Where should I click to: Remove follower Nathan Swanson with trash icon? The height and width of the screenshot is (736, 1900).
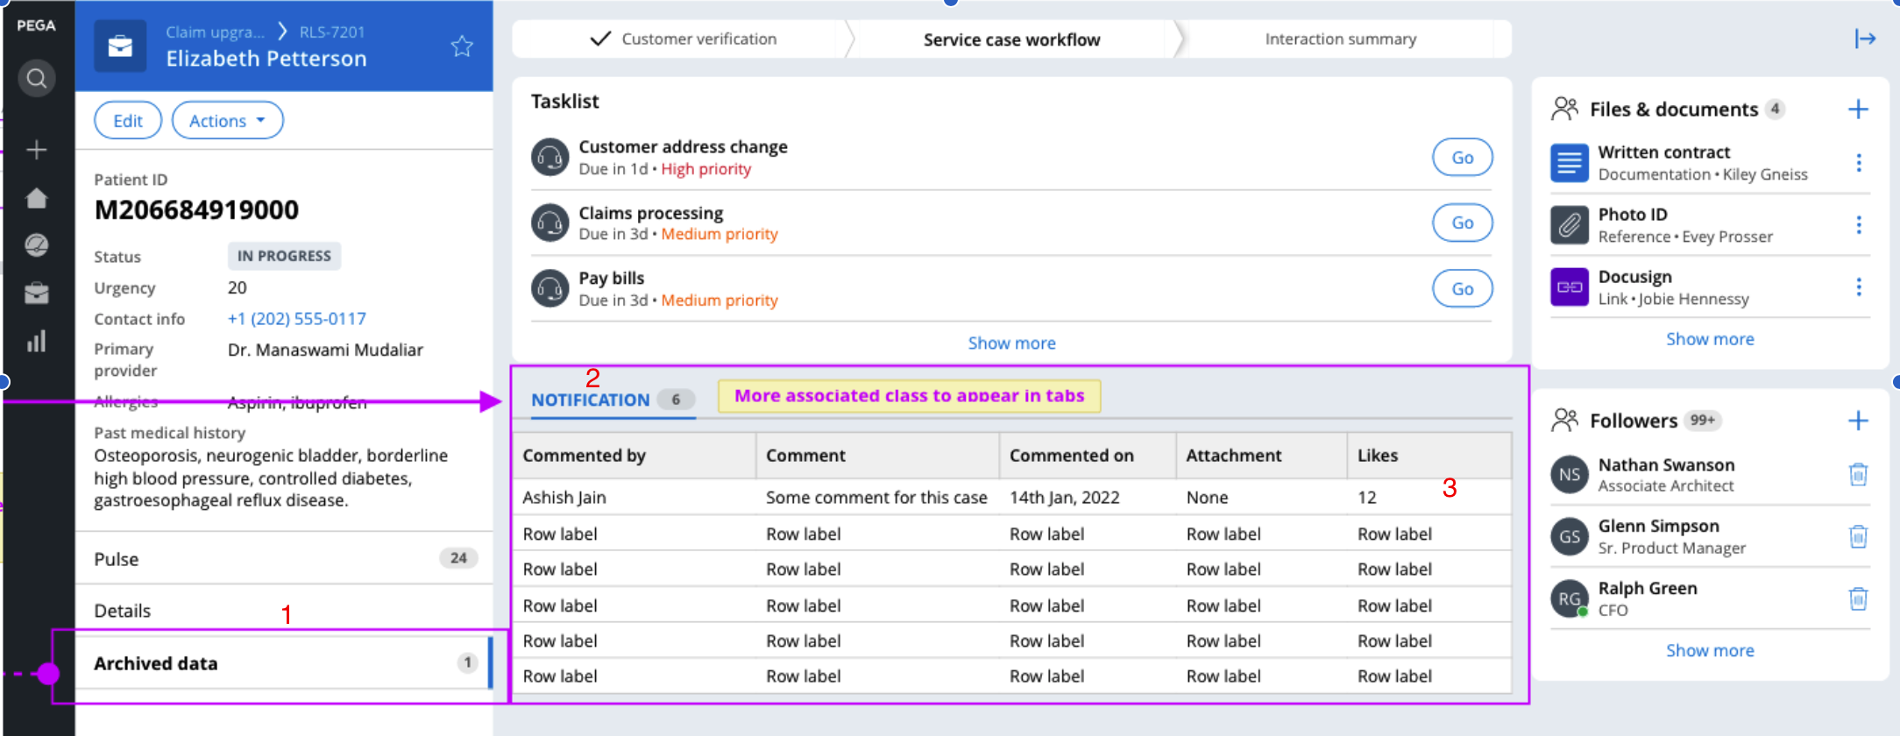(1858, 475)
